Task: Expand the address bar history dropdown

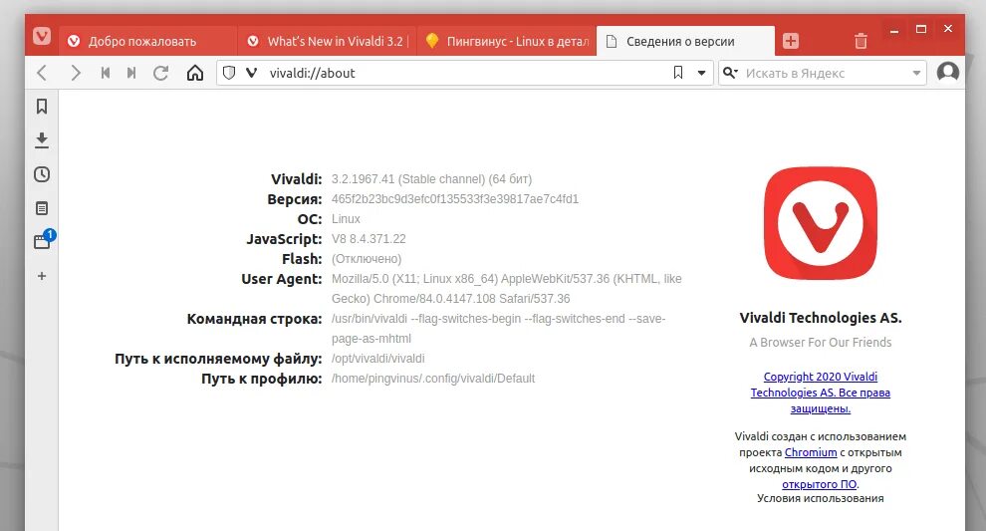Action: click(x=701, y=73)
